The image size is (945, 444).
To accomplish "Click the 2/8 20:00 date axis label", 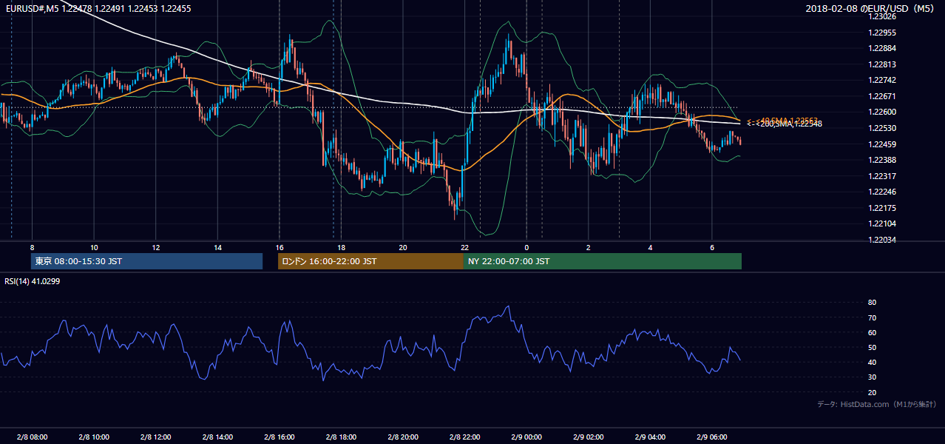I will [x=402, y=437].
